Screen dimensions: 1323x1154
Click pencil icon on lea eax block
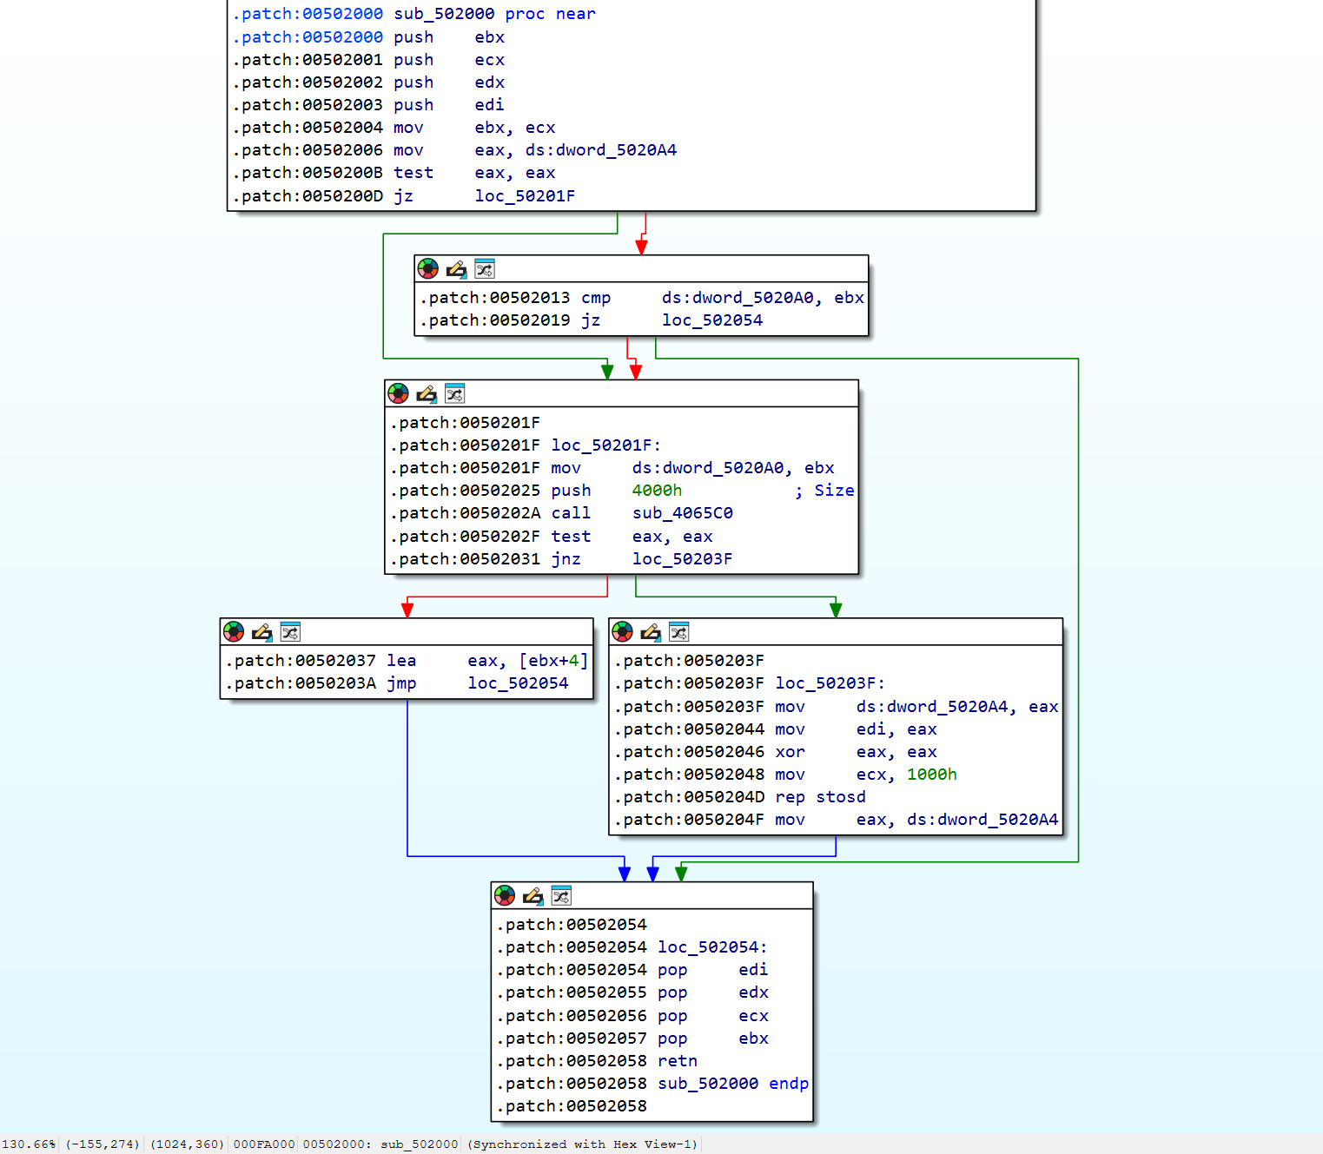tap(261, 632)
